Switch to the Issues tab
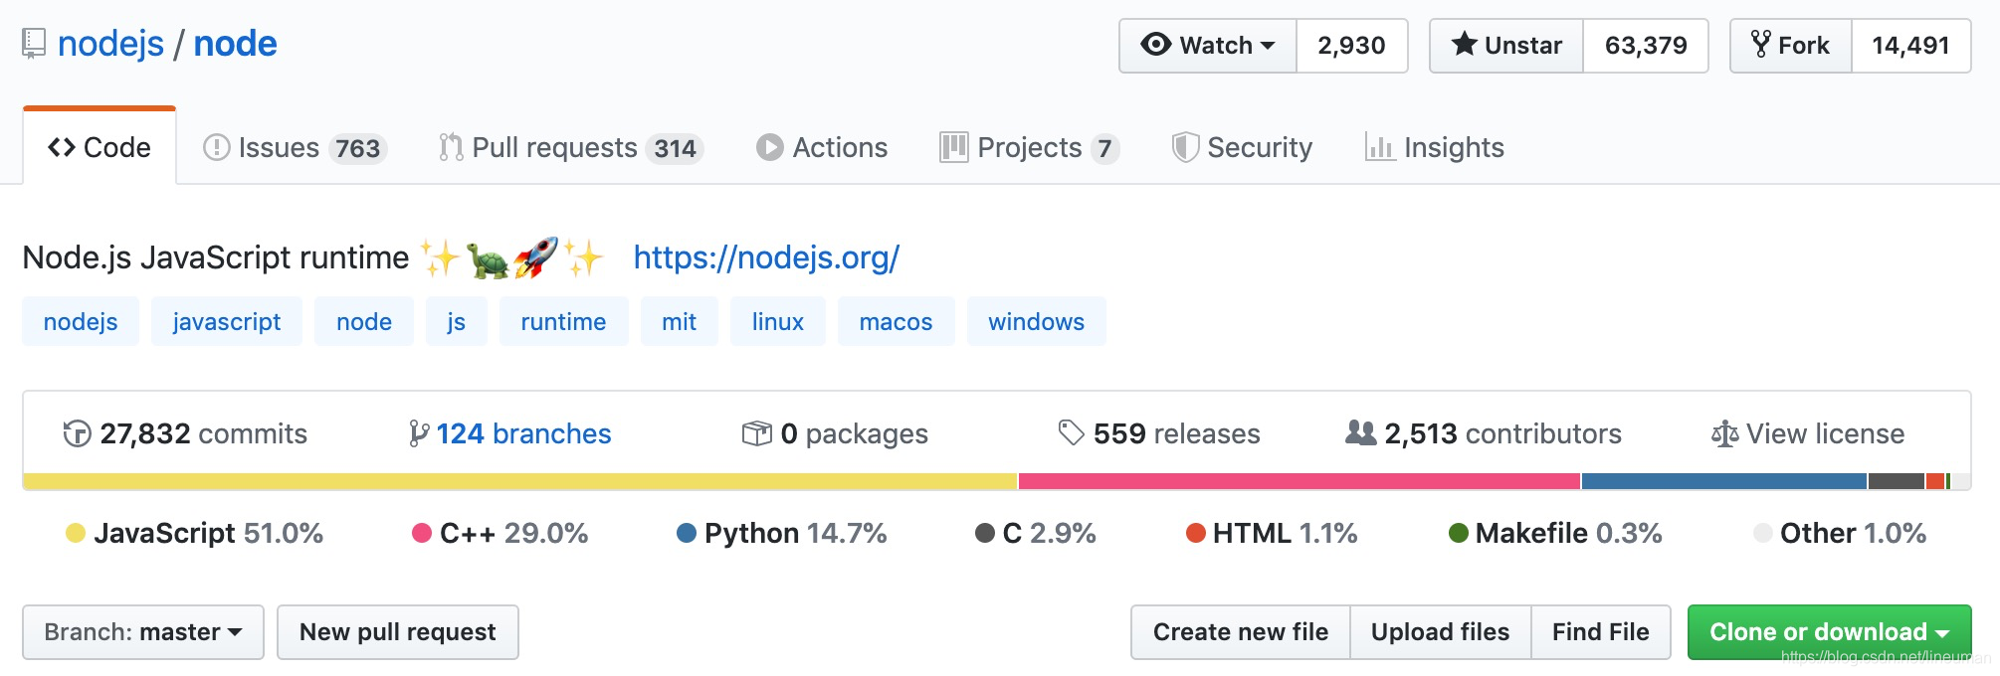 [294, 148]
